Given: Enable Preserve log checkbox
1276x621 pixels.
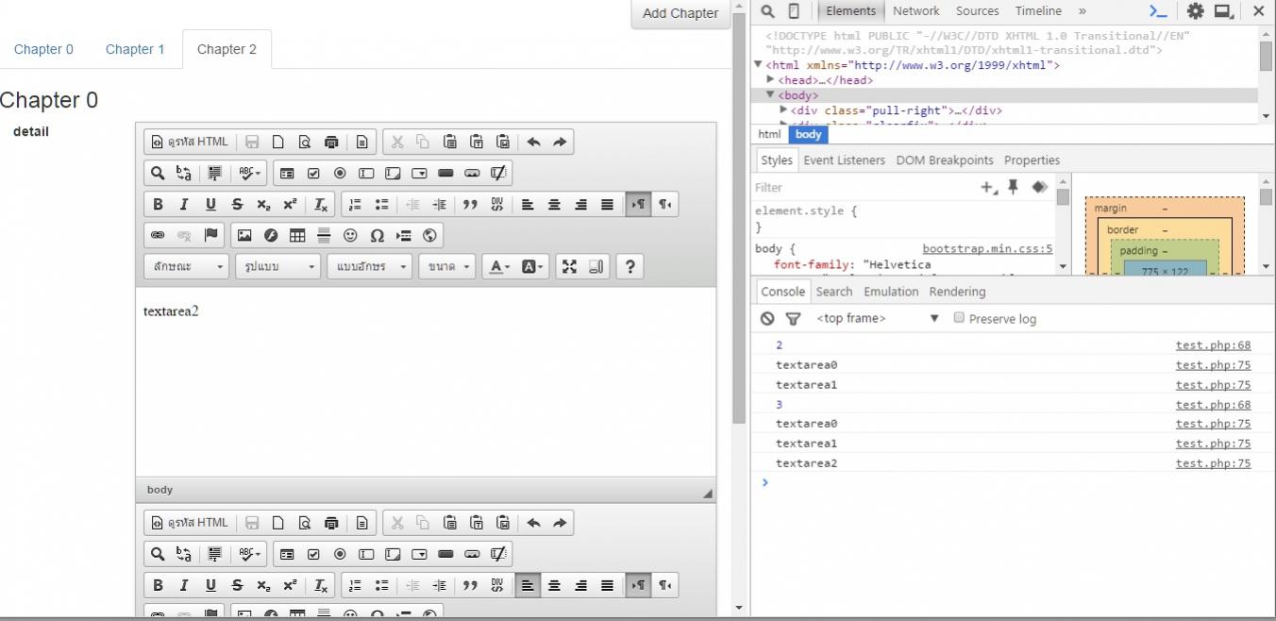Looking at the screenshot, I should [x=959, y=318].
